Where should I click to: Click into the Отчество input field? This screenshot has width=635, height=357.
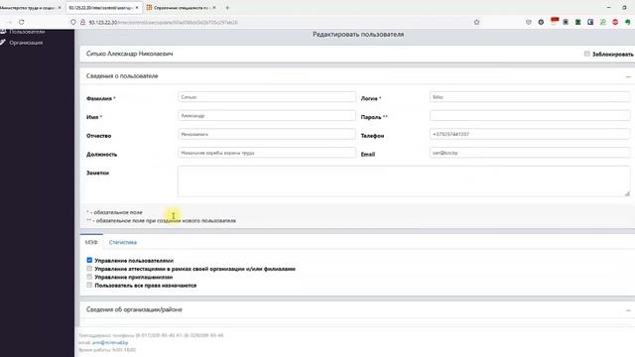coord(267,134)
